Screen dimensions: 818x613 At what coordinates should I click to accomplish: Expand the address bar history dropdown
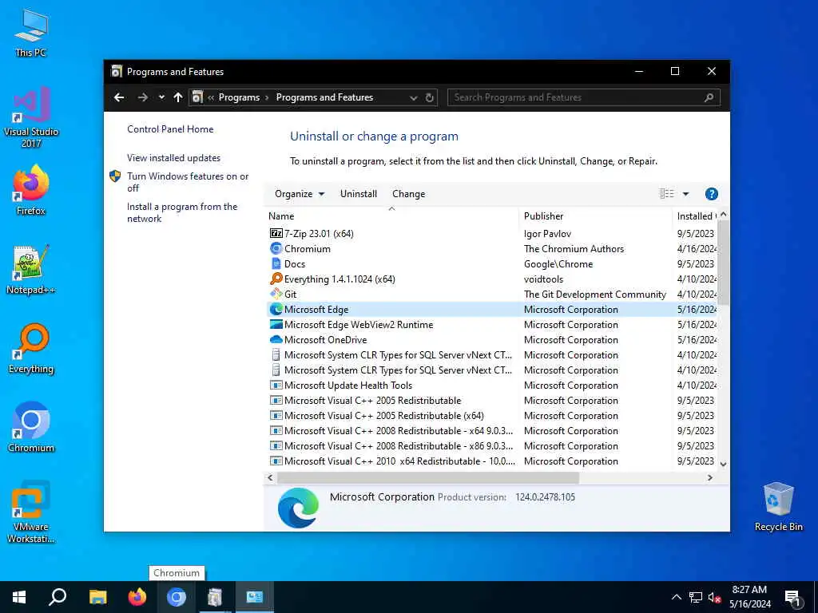tap(413, 97)
